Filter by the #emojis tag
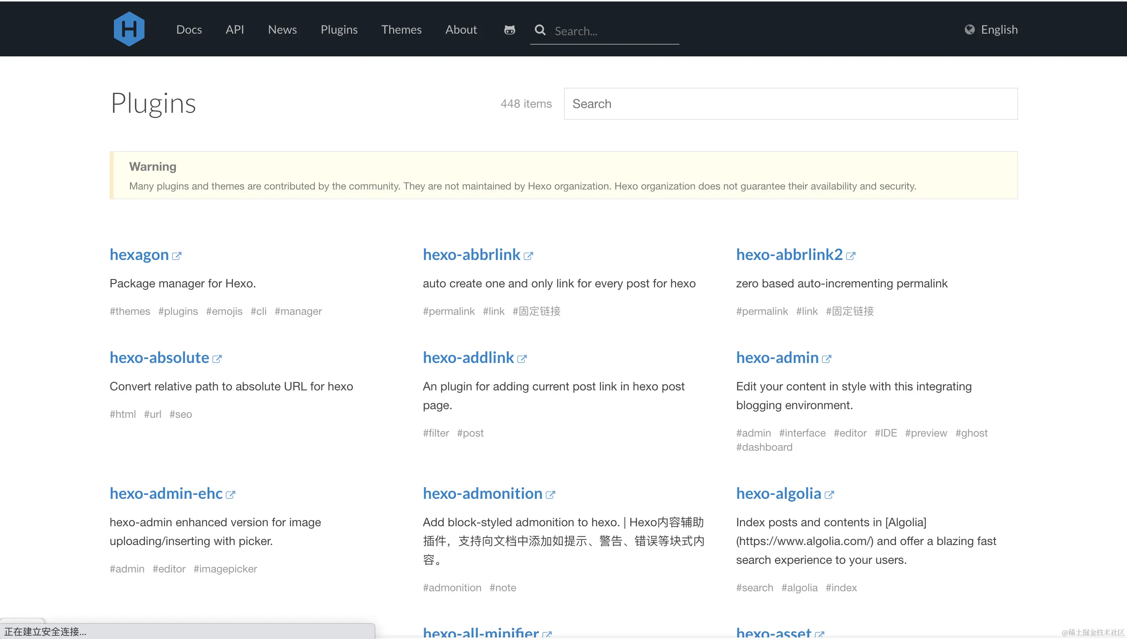Viewport: 1127px width, 639px height. click(x=224, y=311)
